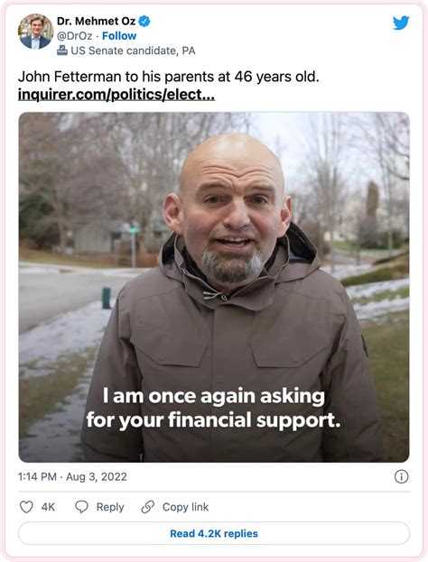The image size is (428, 562).
Task: Open the embedded Fetterman video image
Action: tap(214, 287)
